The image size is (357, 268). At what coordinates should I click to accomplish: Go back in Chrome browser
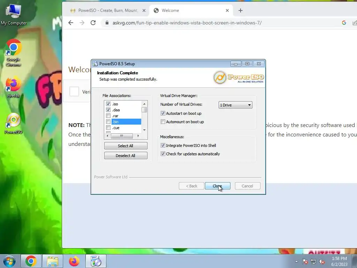pyautogui.click(x=71, y=23)
